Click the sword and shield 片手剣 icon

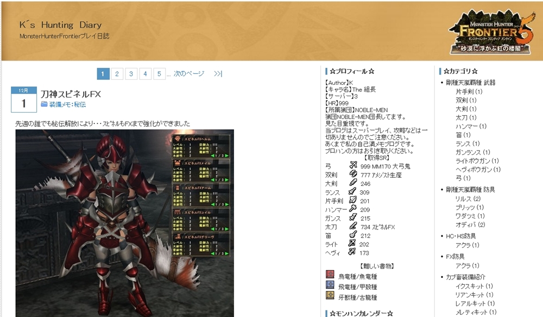click(x=352, y=200)
